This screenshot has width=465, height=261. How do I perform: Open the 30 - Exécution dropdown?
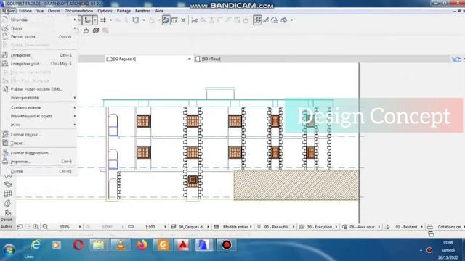point(318,227)
